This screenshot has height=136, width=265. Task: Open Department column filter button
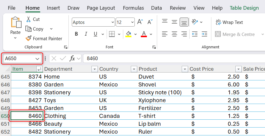(x=94, y=69)
